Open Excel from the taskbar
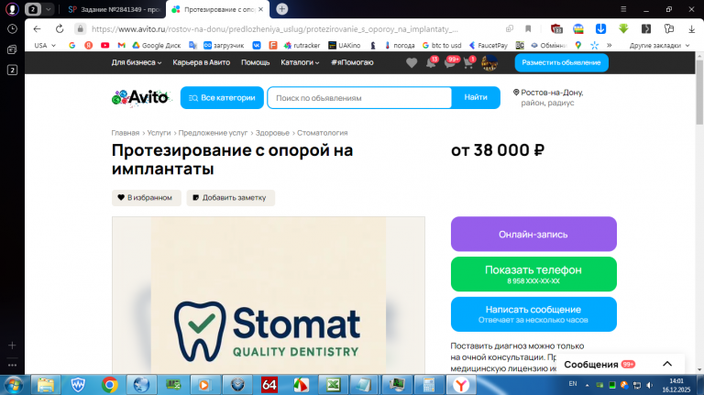704x395 pixels. [x=333, y=385]
